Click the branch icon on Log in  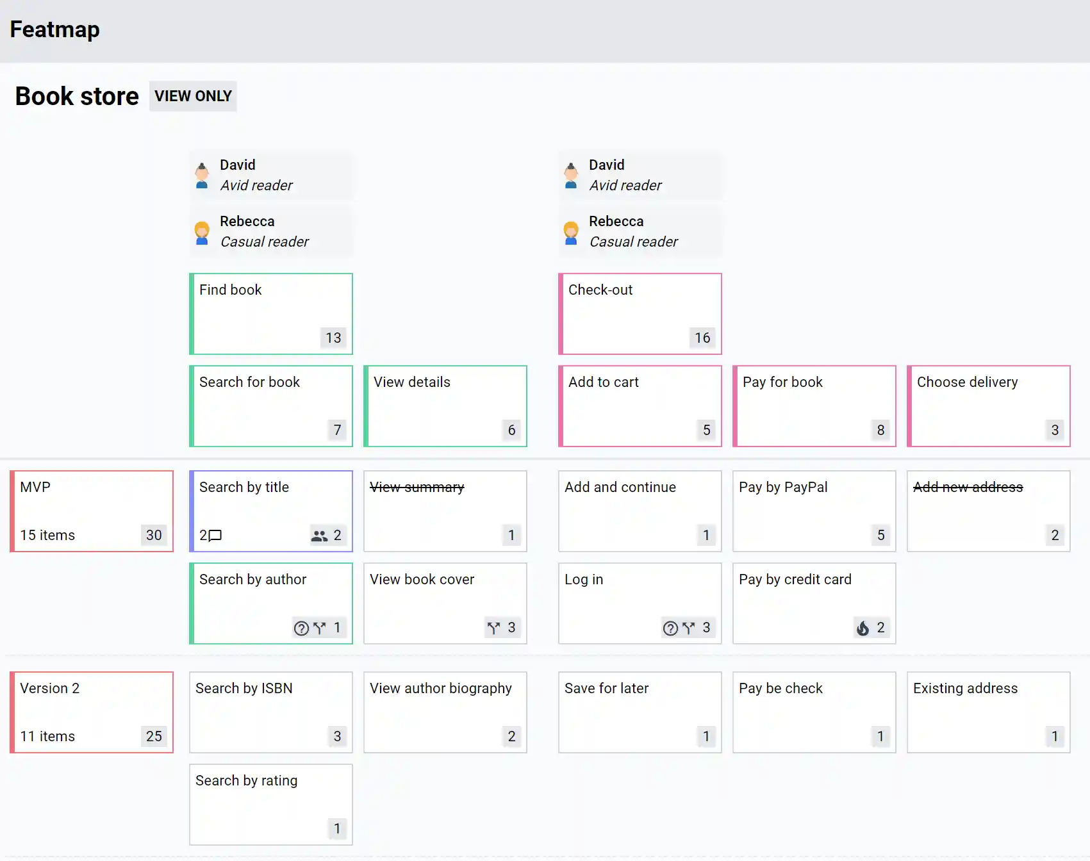pos(689,628)
